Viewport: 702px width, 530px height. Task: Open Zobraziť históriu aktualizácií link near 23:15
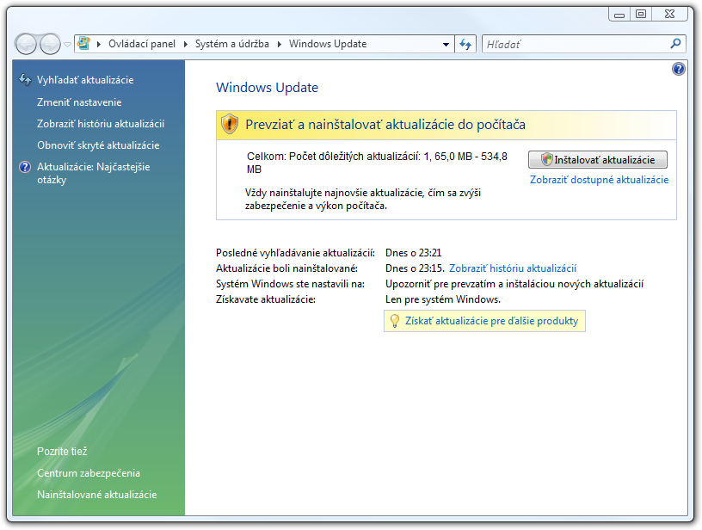click(513, 268)
